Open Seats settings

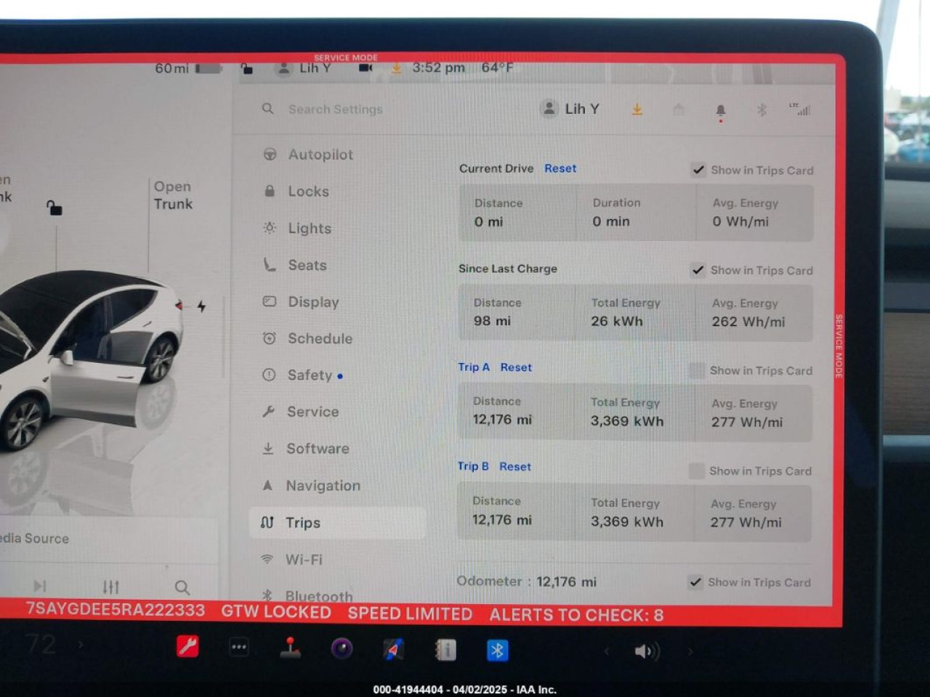pyautogui.click(x=307, y=265)
